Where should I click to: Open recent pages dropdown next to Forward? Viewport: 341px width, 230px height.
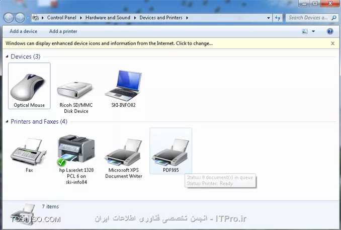click(28, 18)
